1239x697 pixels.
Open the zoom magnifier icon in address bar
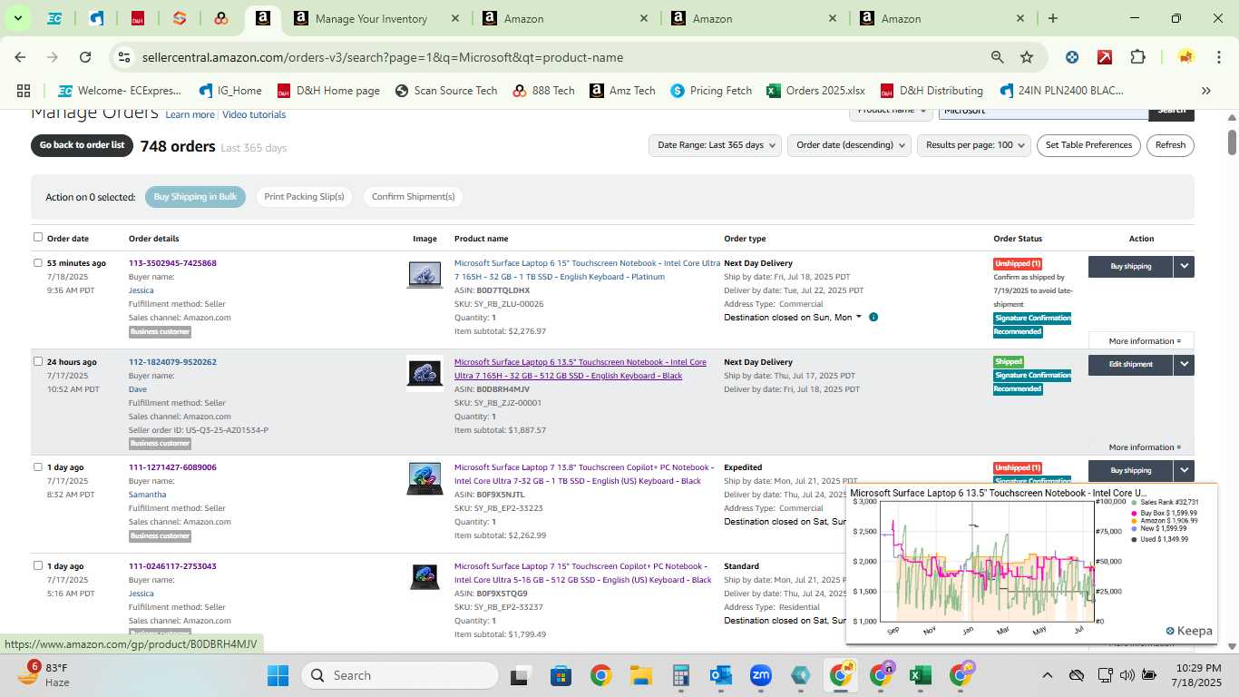pos(997,57)
